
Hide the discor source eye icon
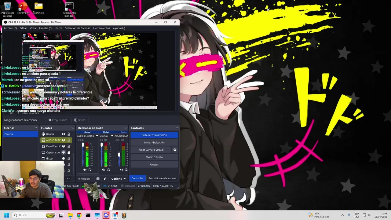coord(64,159)
